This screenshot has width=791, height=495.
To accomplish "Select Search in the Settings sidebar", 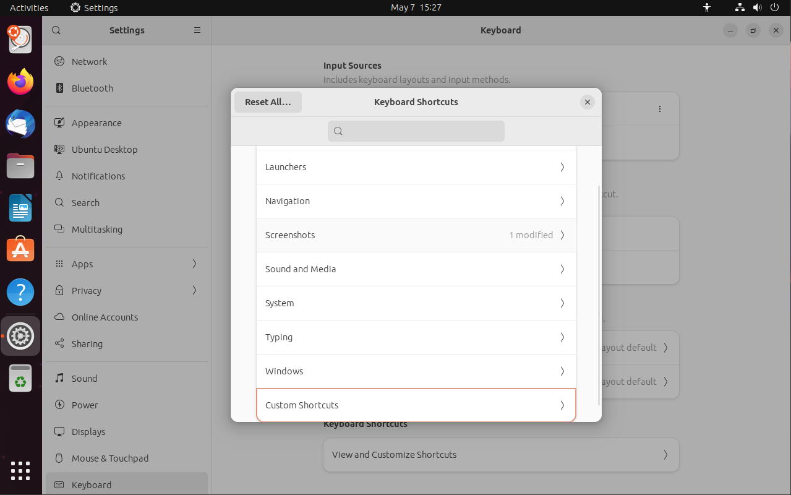I will click(x=127, y=203).
